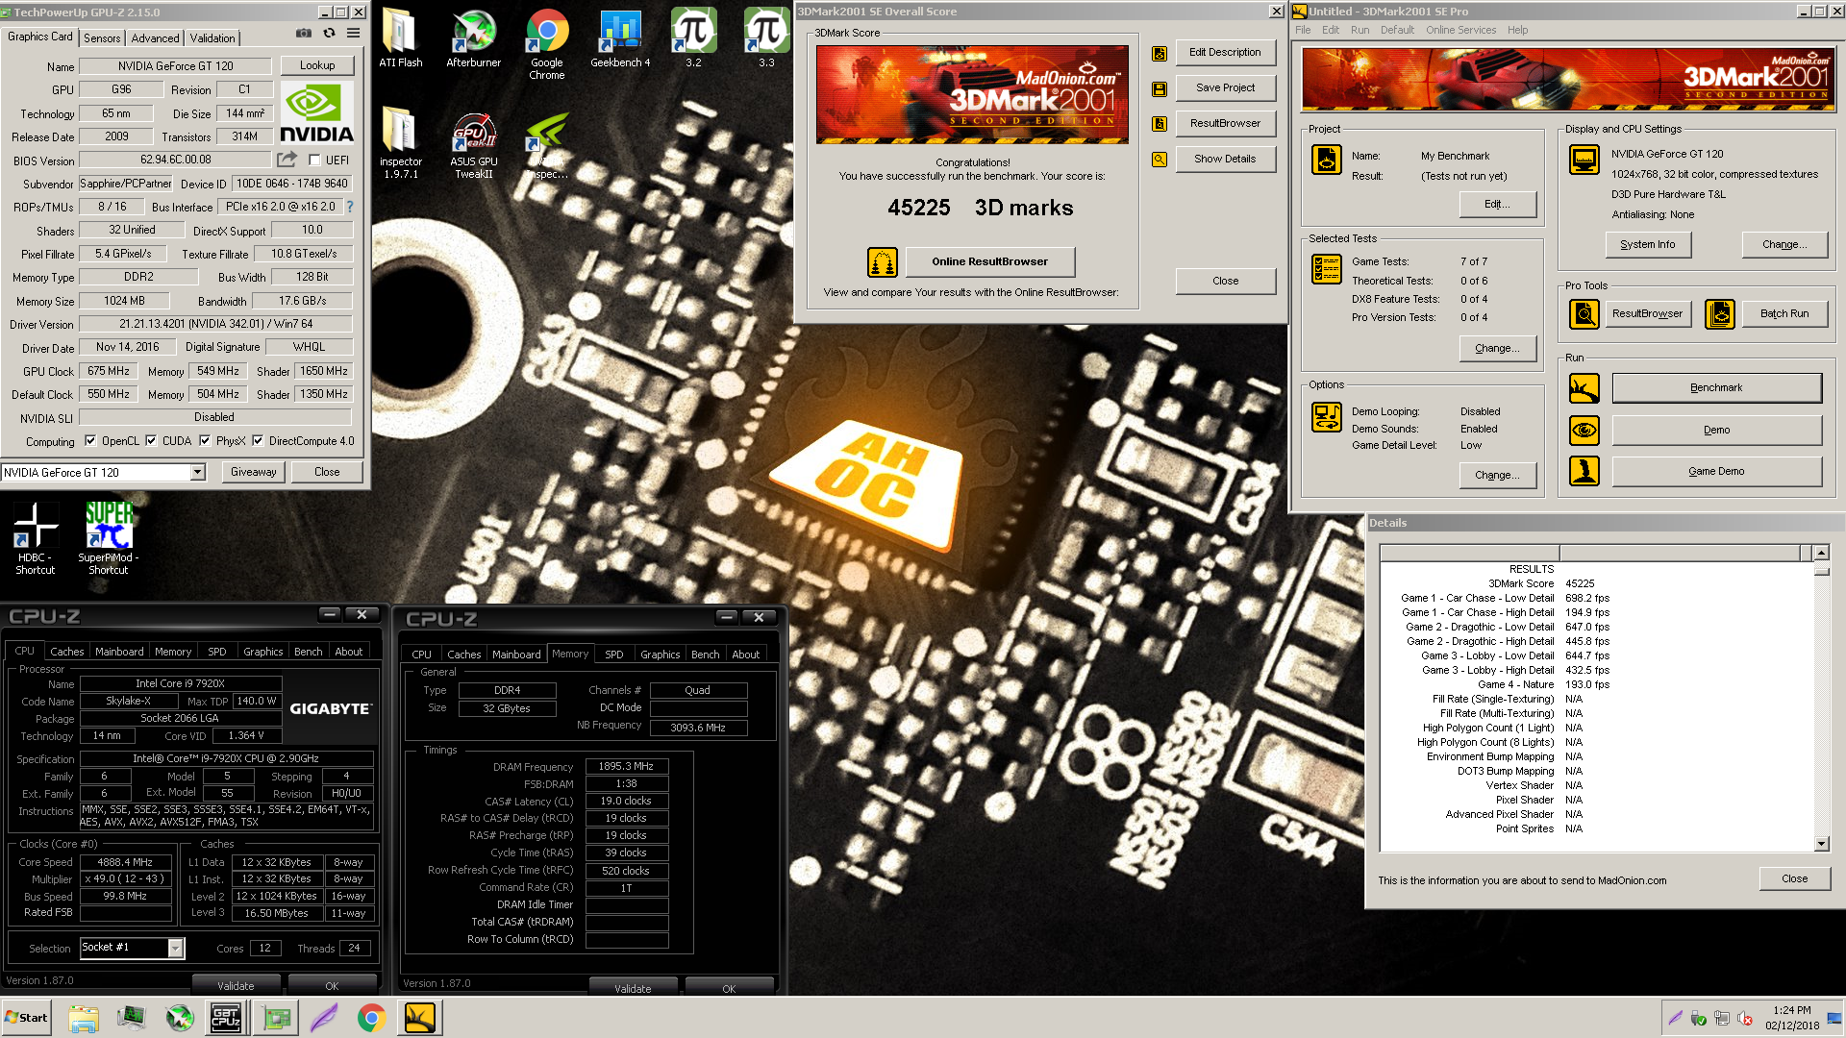The width and height of the screenshot is (1846, 1038).
Task: Open the Online Services menu in 3DMark
Action: [x=1460, y=30]
